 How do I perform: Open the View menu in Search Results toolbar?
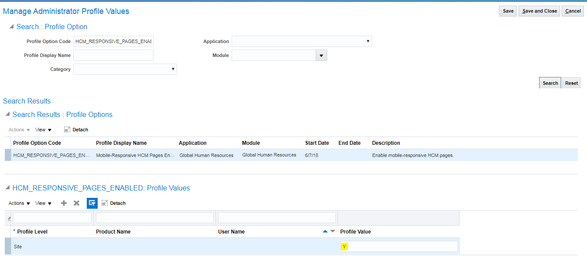pyautogui.click(x=41, y=129)
